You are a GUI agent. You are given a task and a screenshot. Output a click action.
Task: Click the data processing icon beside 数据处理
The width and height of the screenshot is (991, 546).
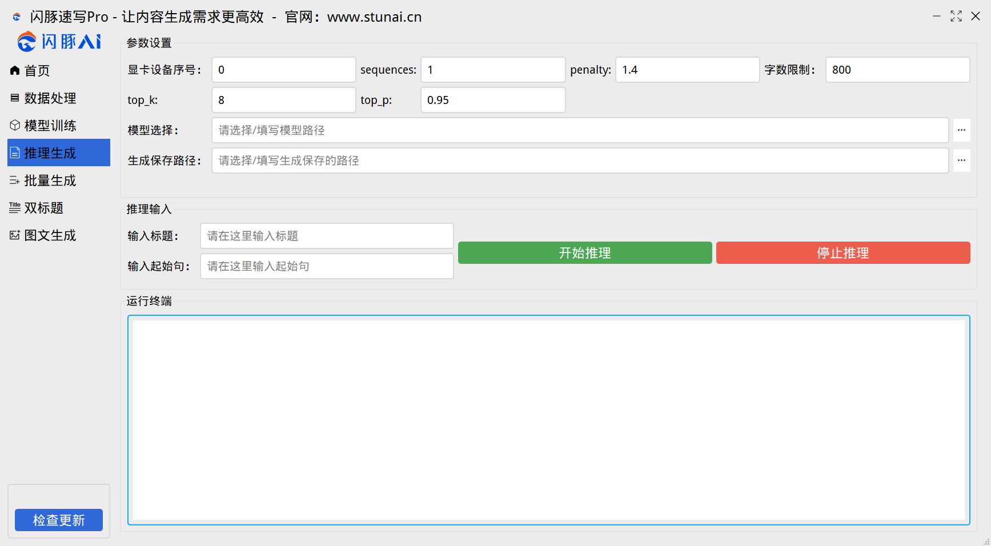pyautogui.click(x=15, y=98)
